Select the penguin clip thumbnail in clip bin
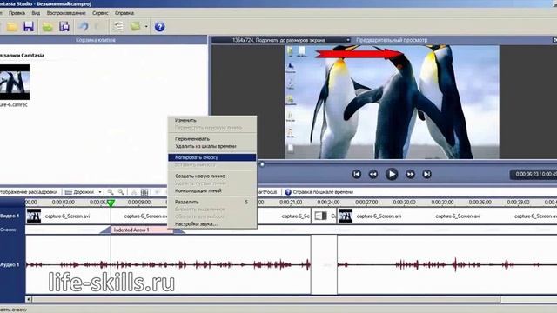 pos(14,82)
